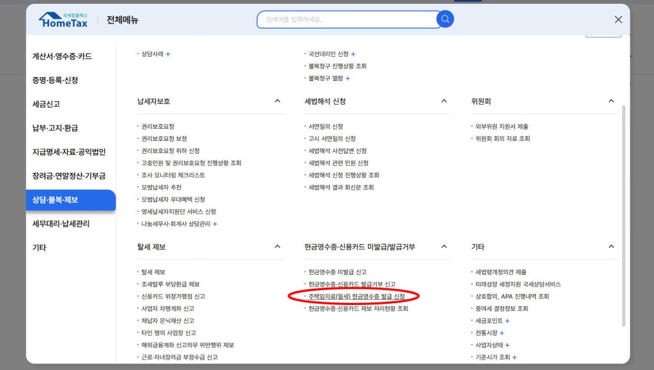
Task: Collapse the 위원회 section chevron
Action: pos(611,101)
